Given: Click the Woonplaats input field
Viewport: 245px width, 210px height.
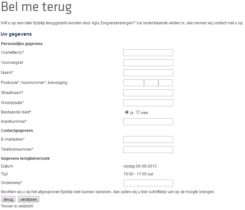Looking at the screenshot, I should 148,103.
